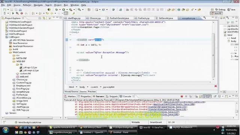Click the Clear Console icon

tap(196, 96)
